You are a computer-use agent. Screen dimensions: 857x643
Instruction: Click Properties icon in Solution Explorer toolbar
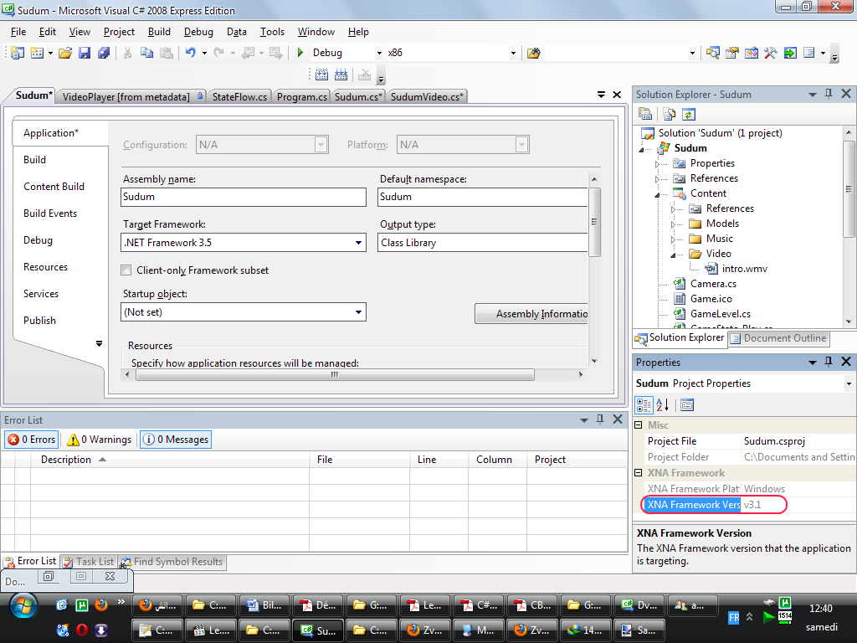[x=645, y=114]
